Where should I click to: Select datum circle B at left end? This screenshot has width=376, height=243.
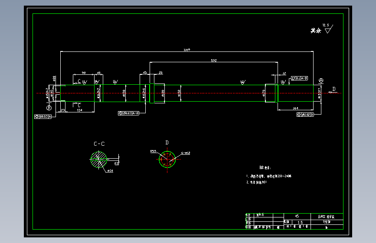[x=49, y=108]
